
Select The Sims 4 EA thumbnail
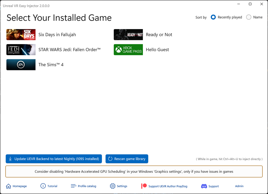pyautogui.click(x=21, y=65)
